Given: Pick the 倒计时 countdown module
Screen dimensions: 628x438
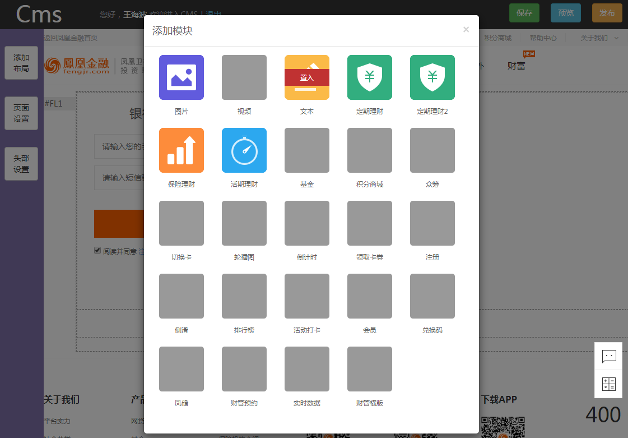Looking at the screenshot, I should point(307,223).
